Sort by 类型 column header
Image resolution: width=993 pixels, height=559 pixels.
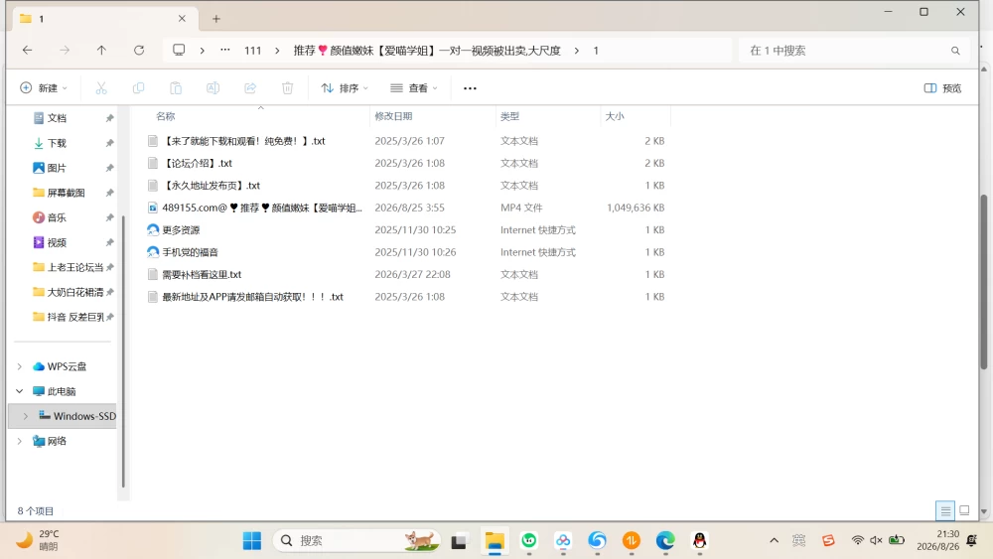point(509,116)
